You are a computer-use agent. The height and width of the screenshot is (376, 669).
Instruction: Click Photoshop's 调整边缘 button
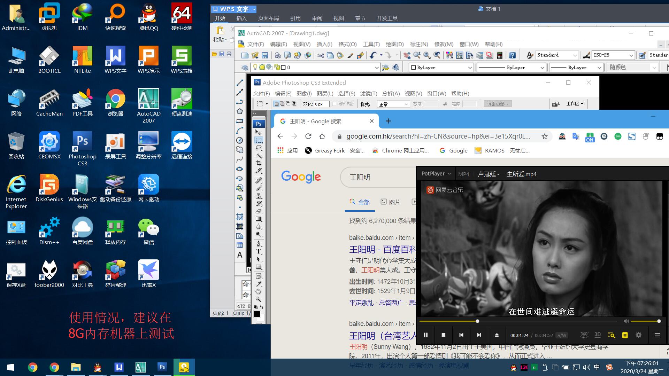click(498, 104)
